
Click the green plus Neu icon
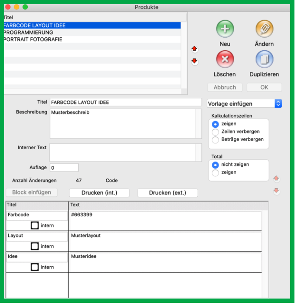(x=225, y=29)
